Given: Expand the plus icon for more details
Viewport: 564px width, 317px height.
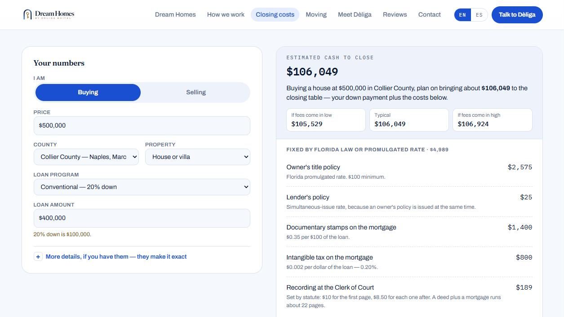Looking at the screenshot, I should pyautogui.click(x=38, y=257).
